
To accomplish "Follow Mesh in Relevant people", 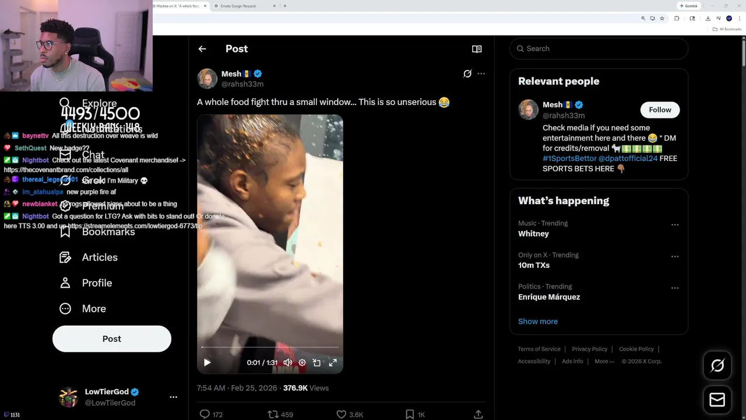I will [x=660, y=110].
